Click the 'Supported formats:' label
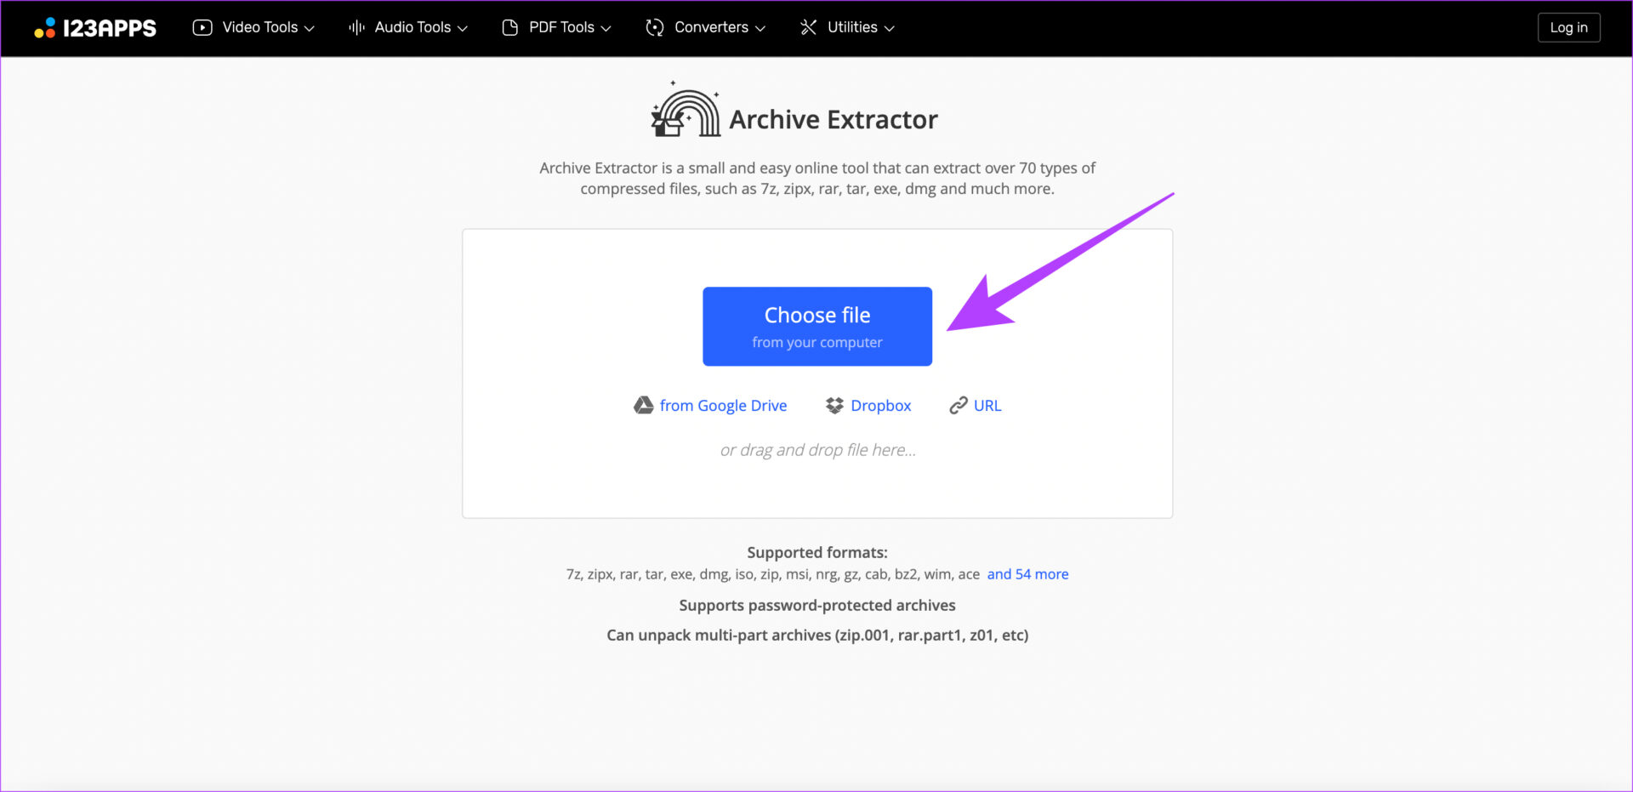 coord(817,552)
